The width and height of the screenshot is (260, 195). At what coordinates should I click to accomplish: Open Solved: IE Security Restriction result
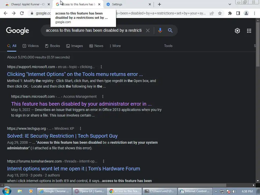point(62,136)
